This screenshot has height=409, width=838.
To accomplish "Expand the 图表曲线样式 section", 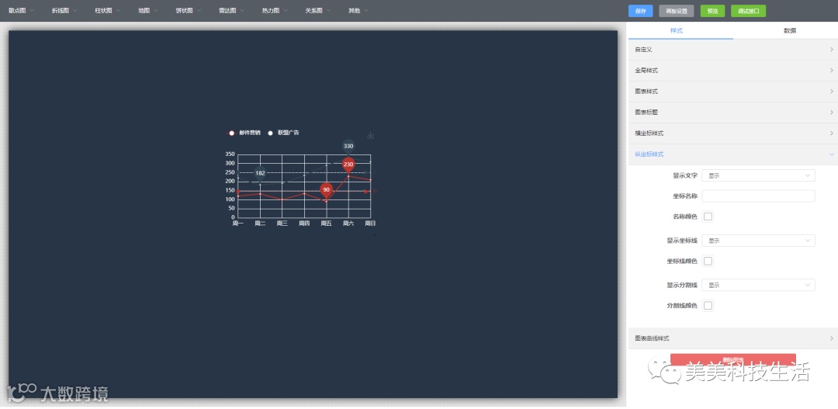I will coord(732,338).
